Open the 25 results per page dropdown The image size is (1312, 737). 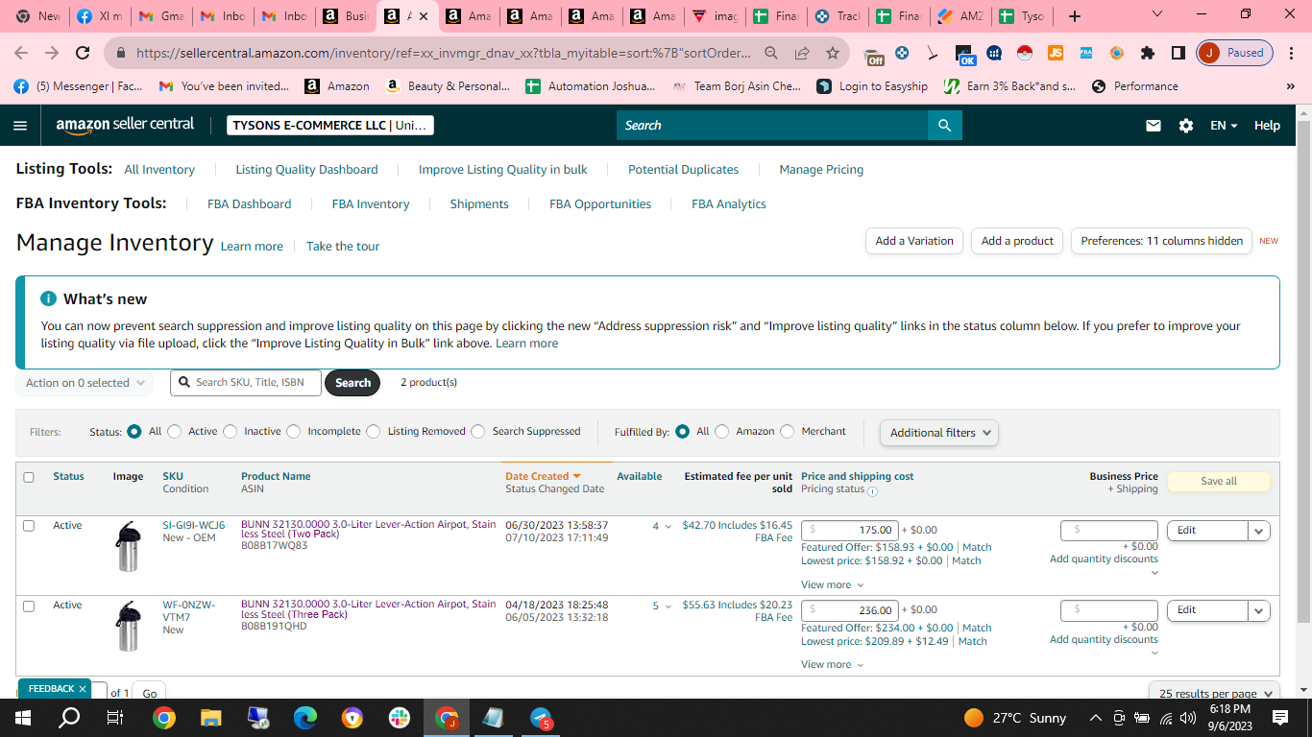pyautogui.click(x=1214, y=692)
